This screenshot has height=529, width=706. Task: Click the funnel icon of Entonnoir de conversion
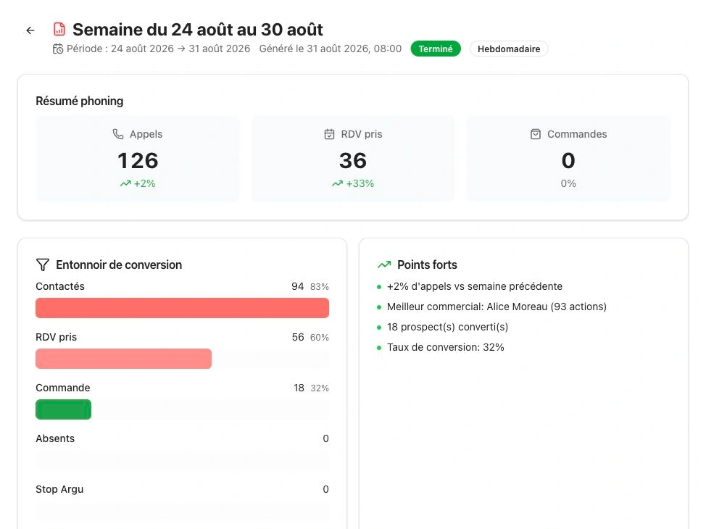click(x=43, y=264)
